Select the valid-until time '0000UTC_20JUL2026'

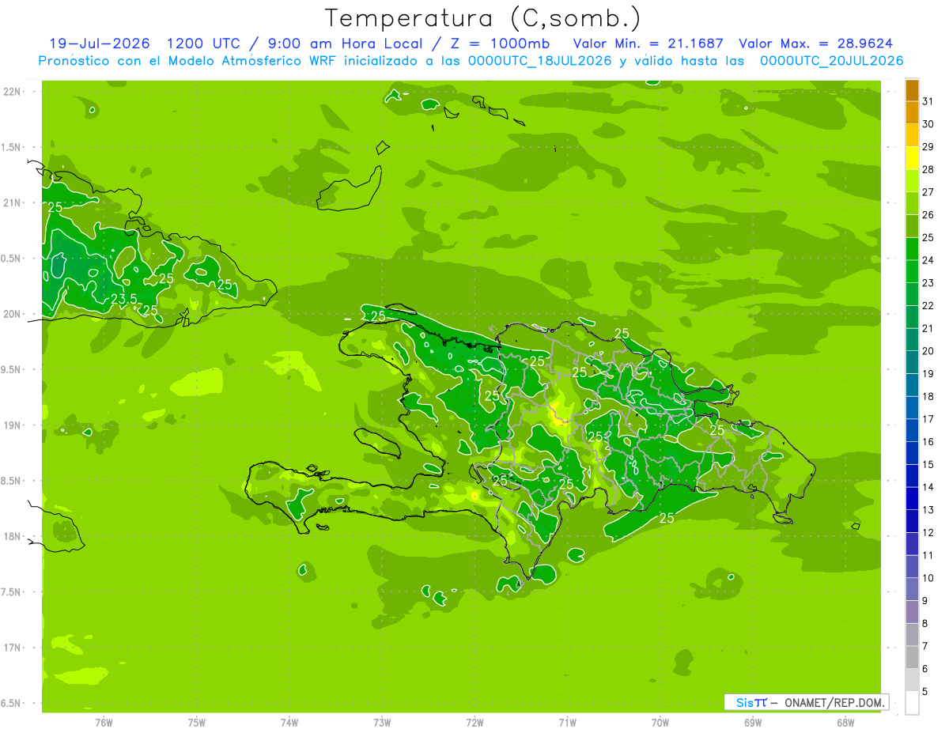(x=831, y=61)
